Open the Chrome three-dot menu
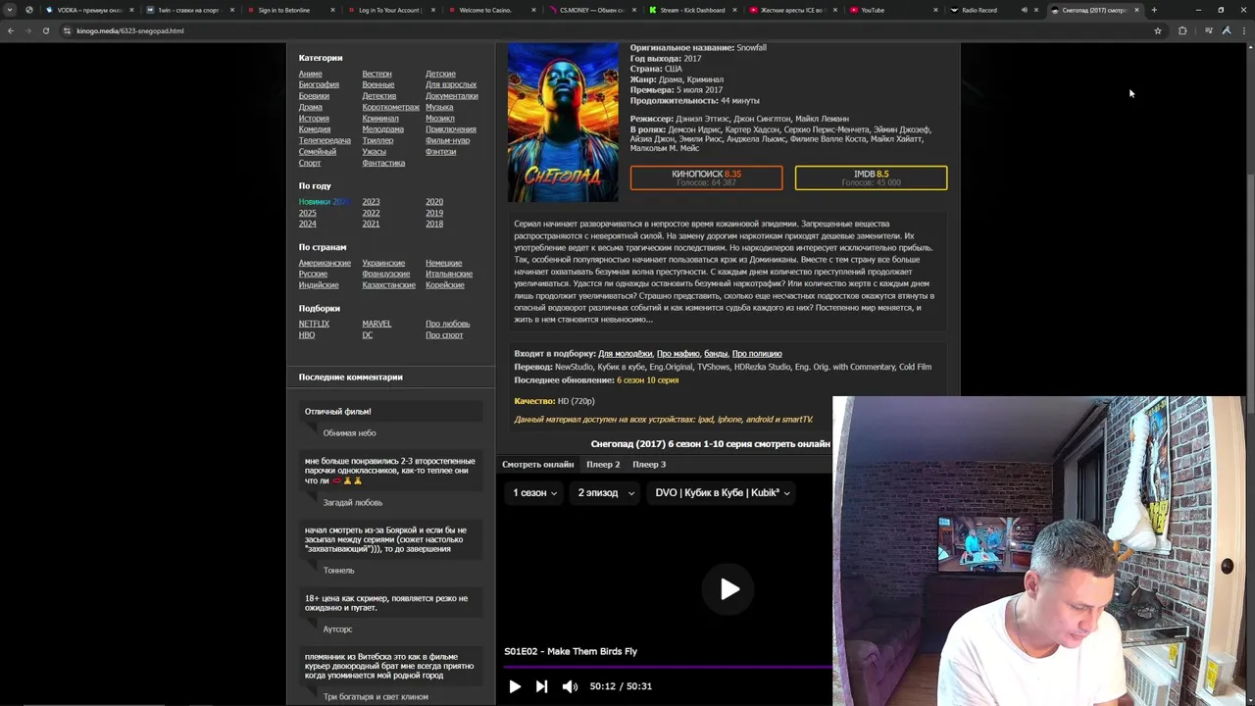The image size is (1255, 706). [1243, 30]
